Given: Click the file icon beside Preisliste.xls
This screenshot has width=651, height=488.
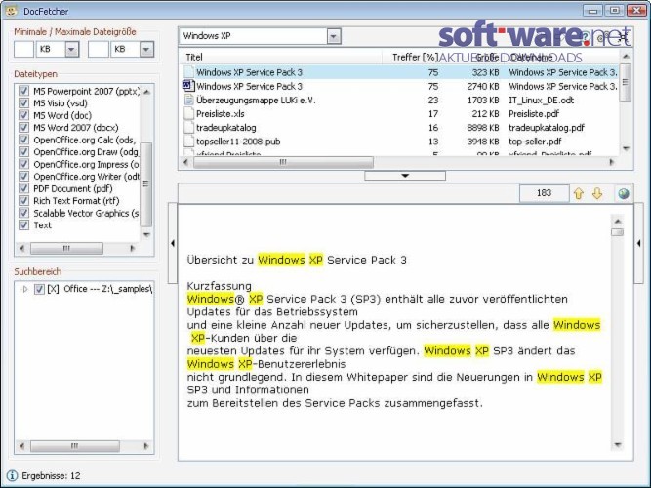Looking at the screenshot, I should (188, 113).
